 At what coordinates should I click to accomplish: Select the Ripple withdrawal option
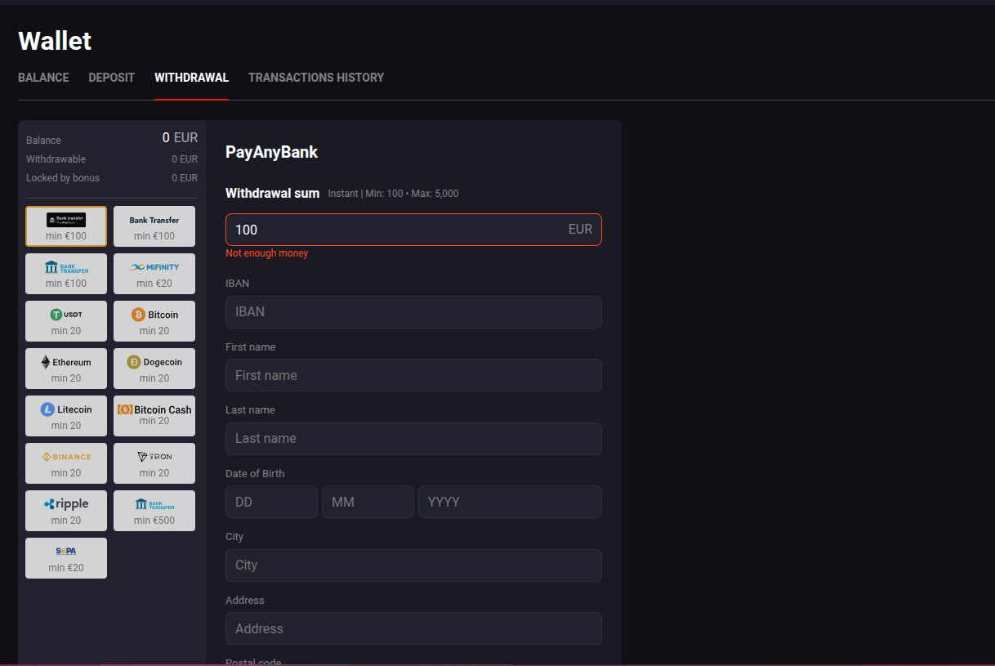click(x=66, y=511)
